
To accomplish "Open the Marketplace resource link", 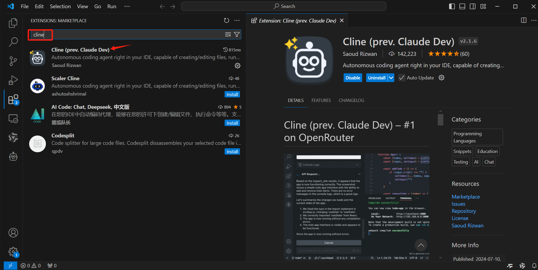I will tap(466, 197).
